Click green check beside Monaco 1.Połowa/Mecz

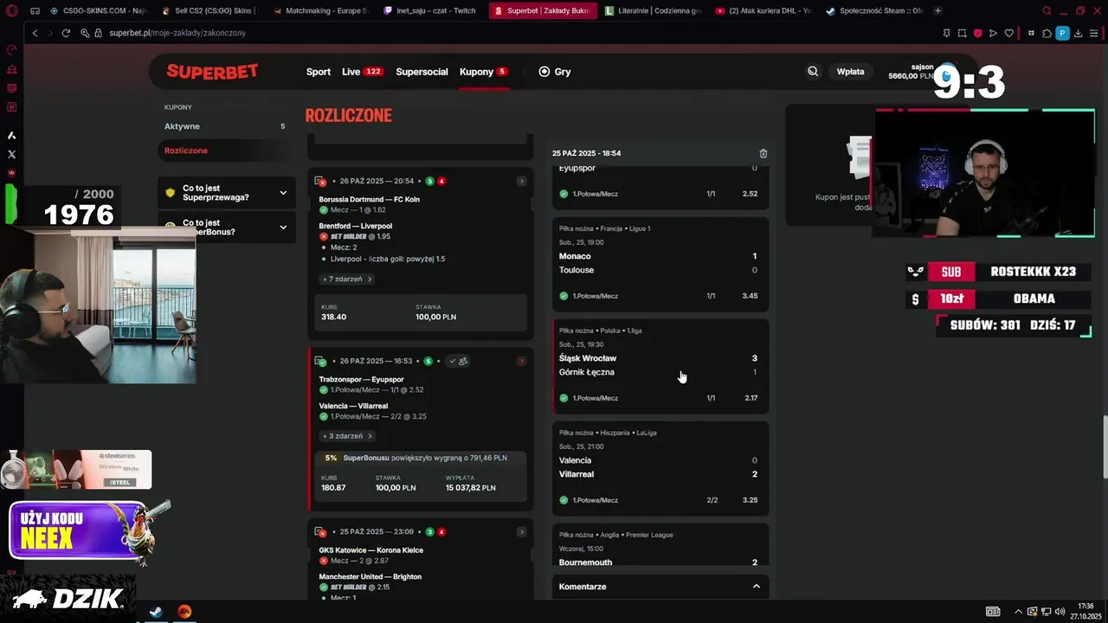click(564, 296)
